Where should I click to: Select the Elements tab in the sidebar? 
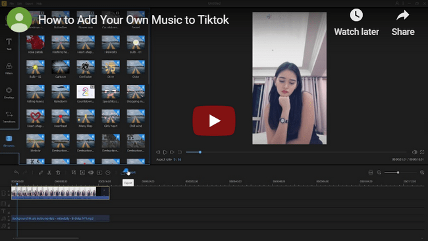pos(9,141)
